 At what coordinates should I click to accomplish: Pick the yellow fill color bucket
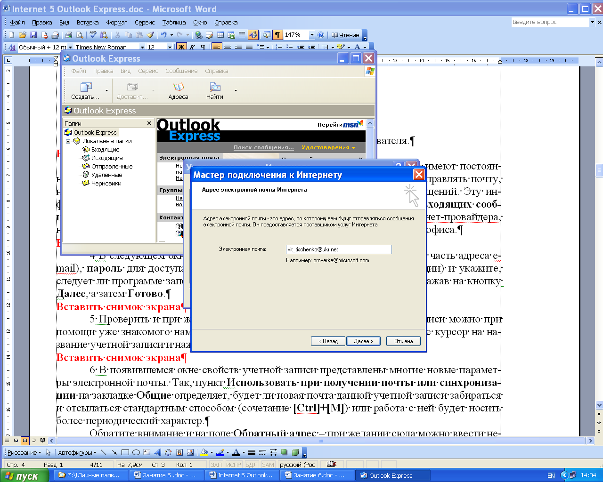click(204, 452)
